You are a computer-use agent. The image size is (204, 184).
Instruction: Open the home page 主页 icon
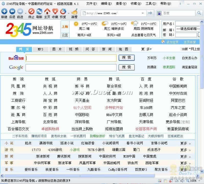point(47,11)
